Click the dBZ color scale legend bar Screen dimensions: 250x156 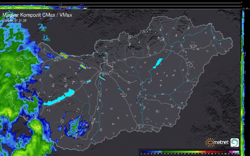190,152
